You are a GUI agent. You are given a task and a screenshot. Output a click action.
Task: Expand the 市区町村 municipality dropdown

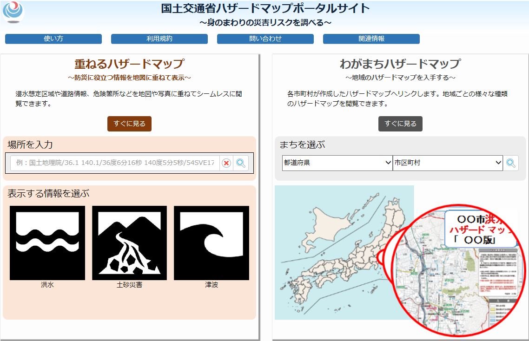coord(448,163)
